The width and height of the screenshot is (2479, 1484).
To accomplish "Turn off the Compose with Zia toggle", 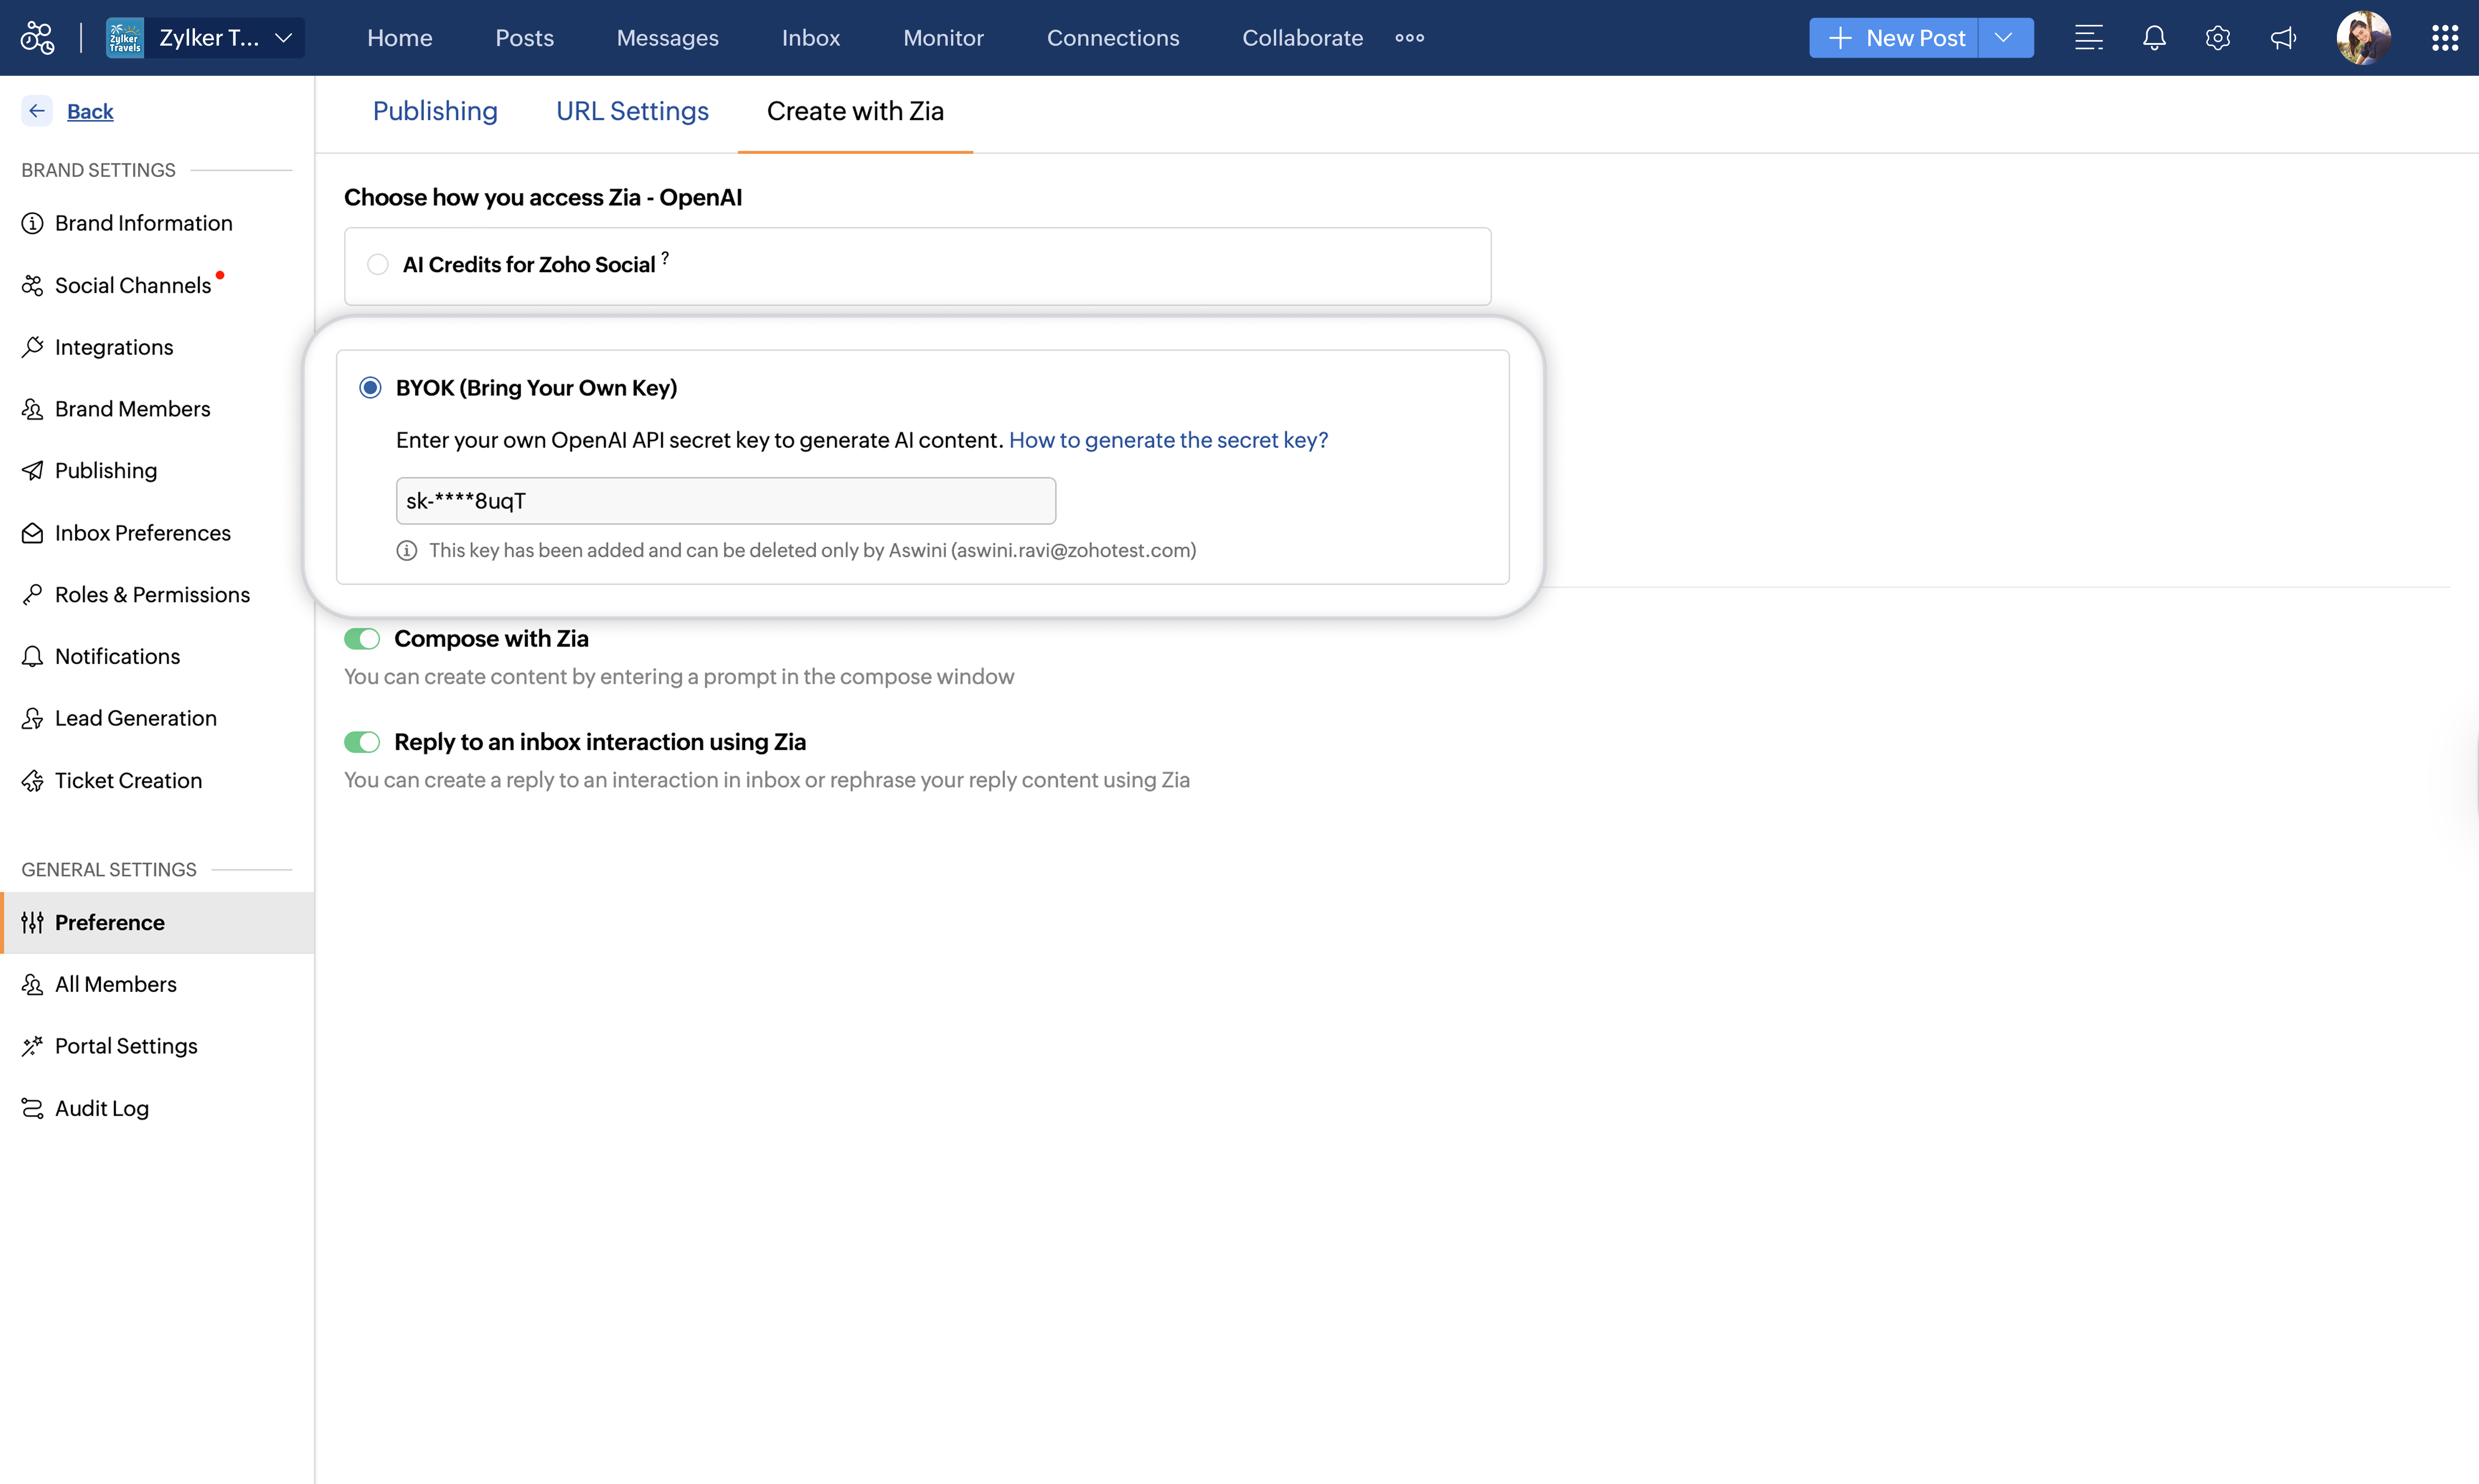I will 362,639.
